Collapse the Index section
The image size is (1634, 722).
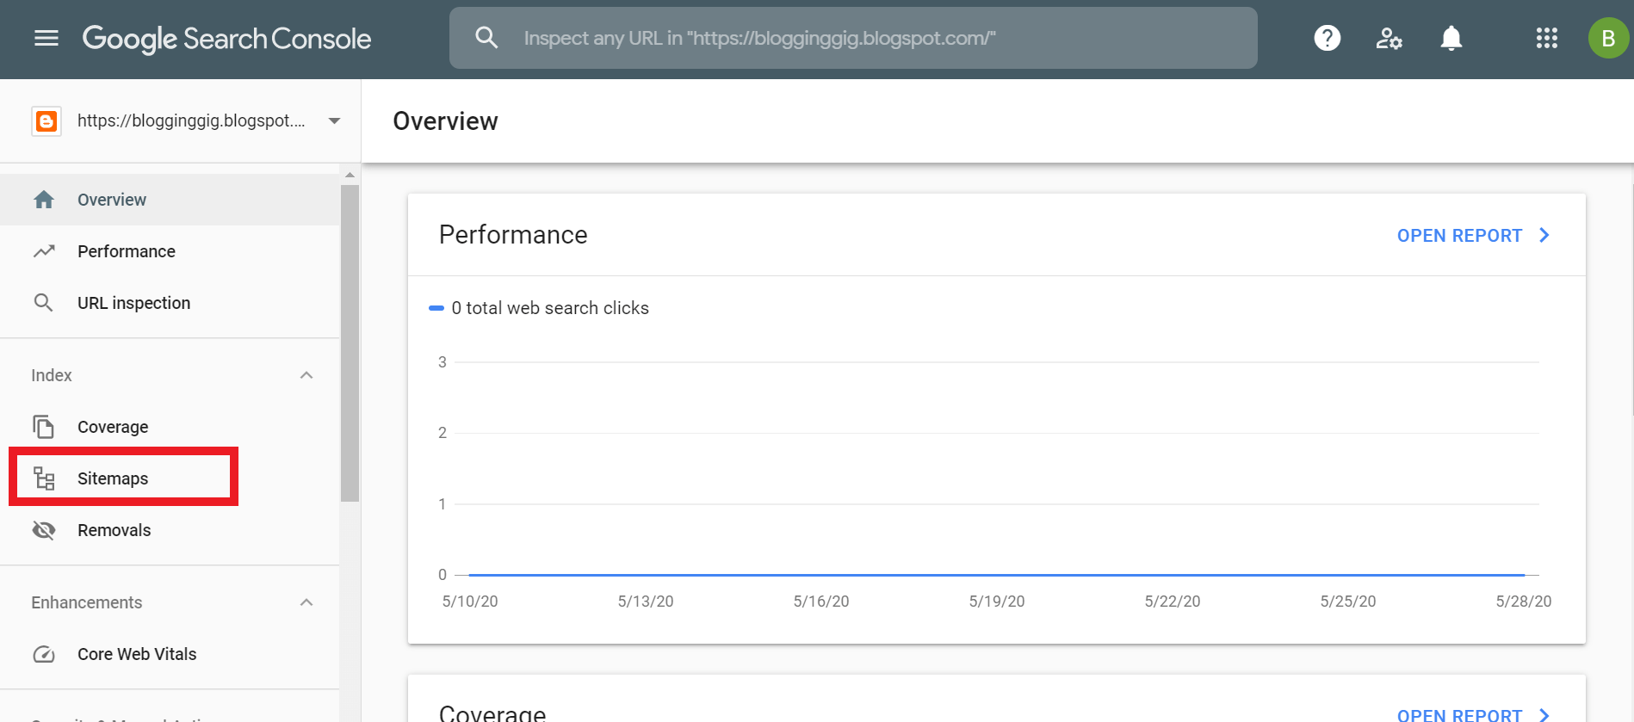click(x=306, y=375)
